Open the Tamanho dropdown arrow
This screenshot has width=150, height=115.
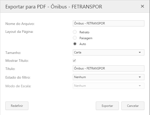(x=140, y=52)
